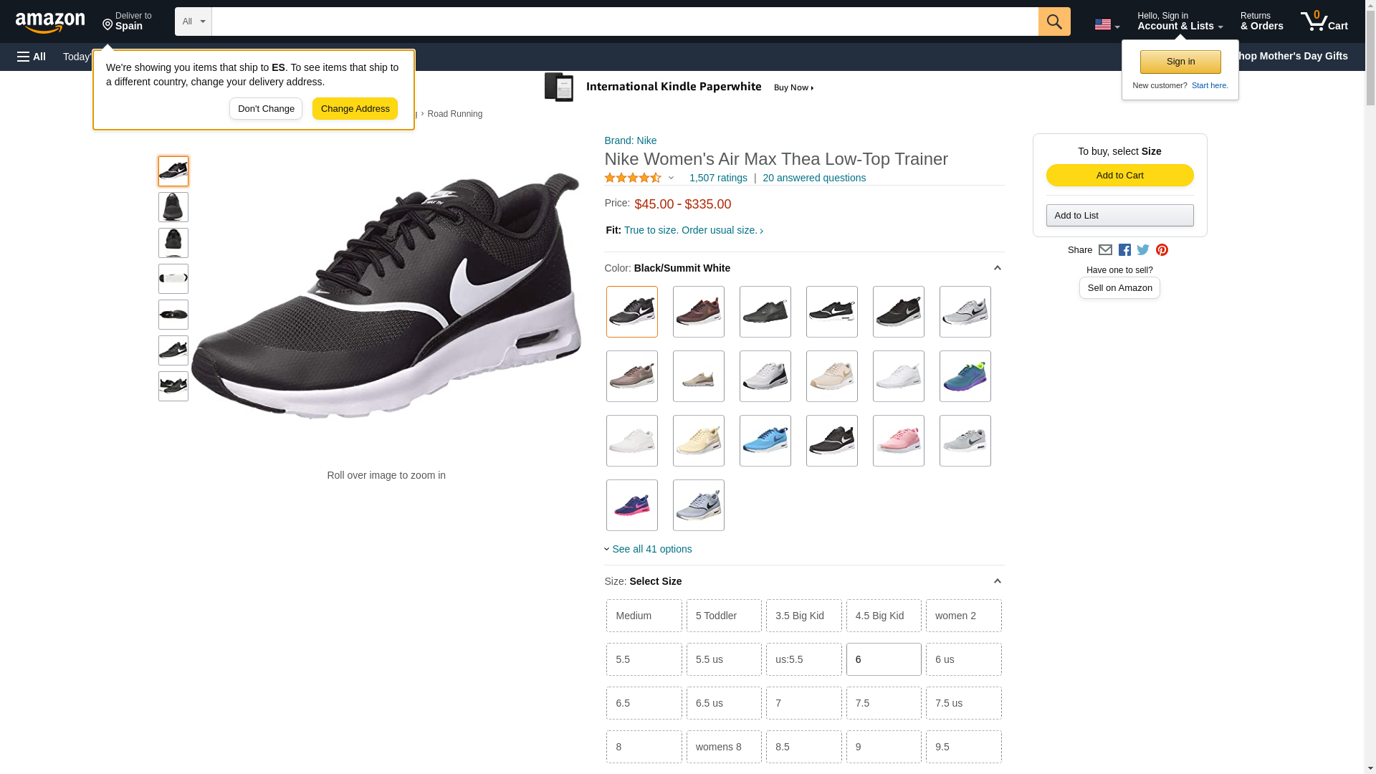Open the shopping cart
The image size is (1376, 774).
pos(1324,21)
